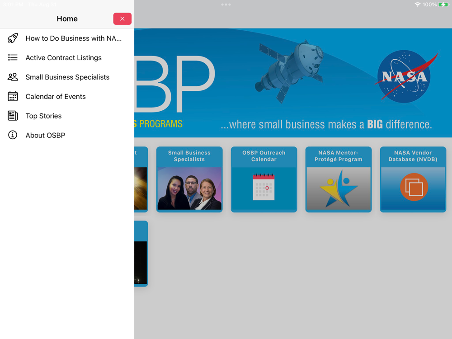Image resolution: width=452 pixels, height=339 pixels.
Task: Click the Wi-Fi status icon
Action: (x=417, y=5)
